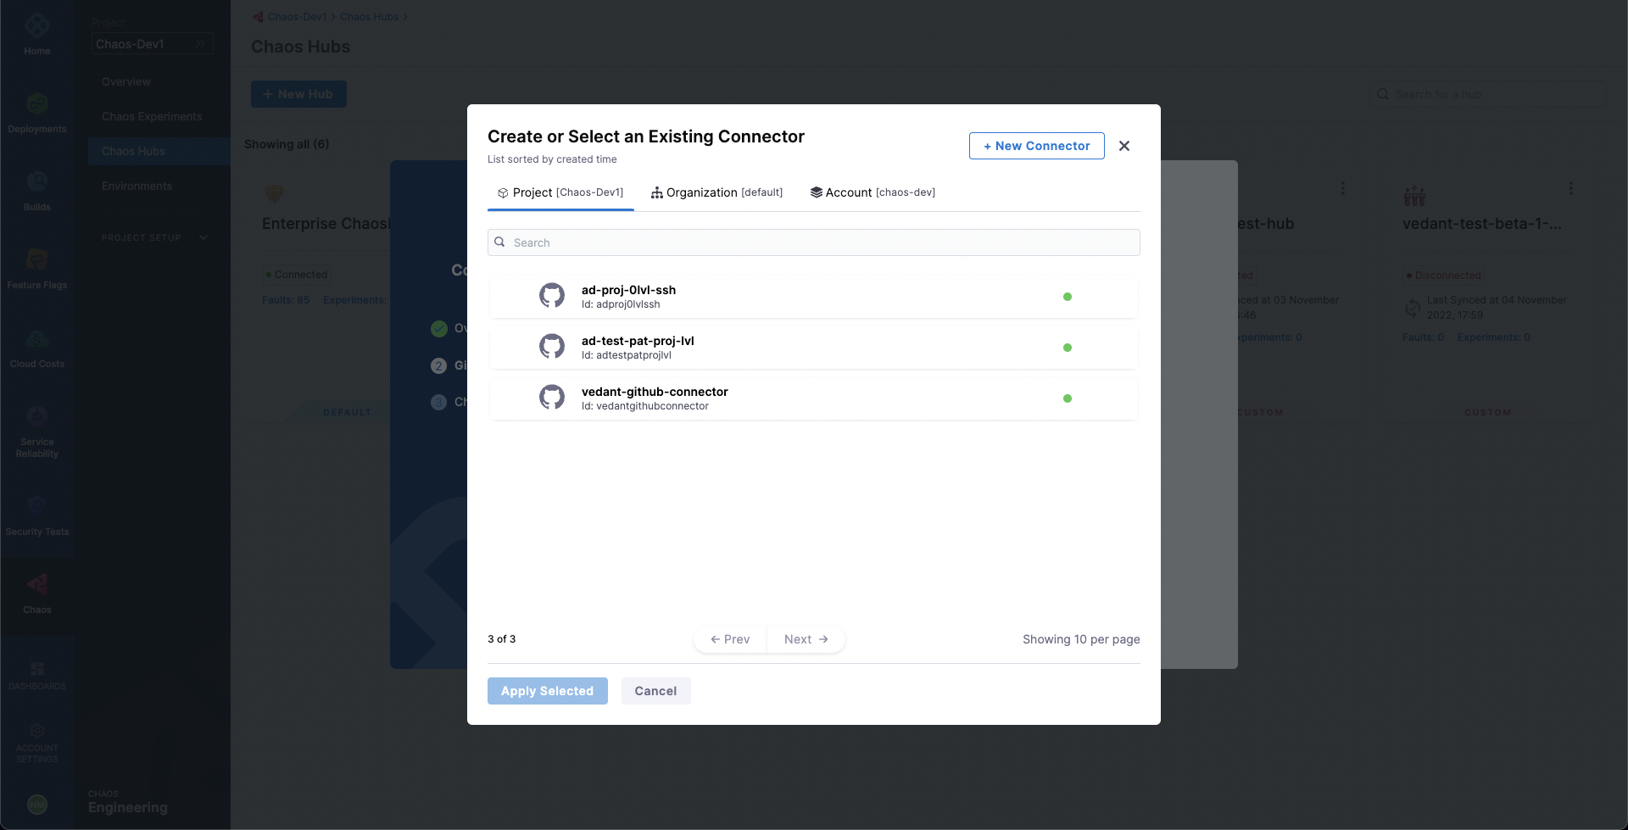Open Home module in sidebar
This screenshot has width=1628, height=830.
[36, 34]
